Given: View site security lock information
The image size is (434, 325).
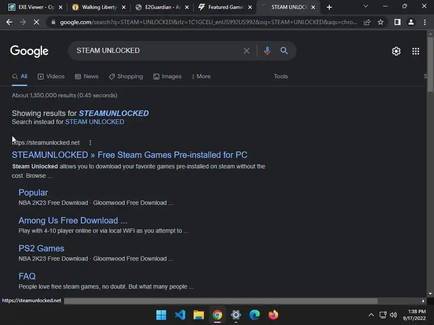Looking at the screenshot, I should point(53,22).
